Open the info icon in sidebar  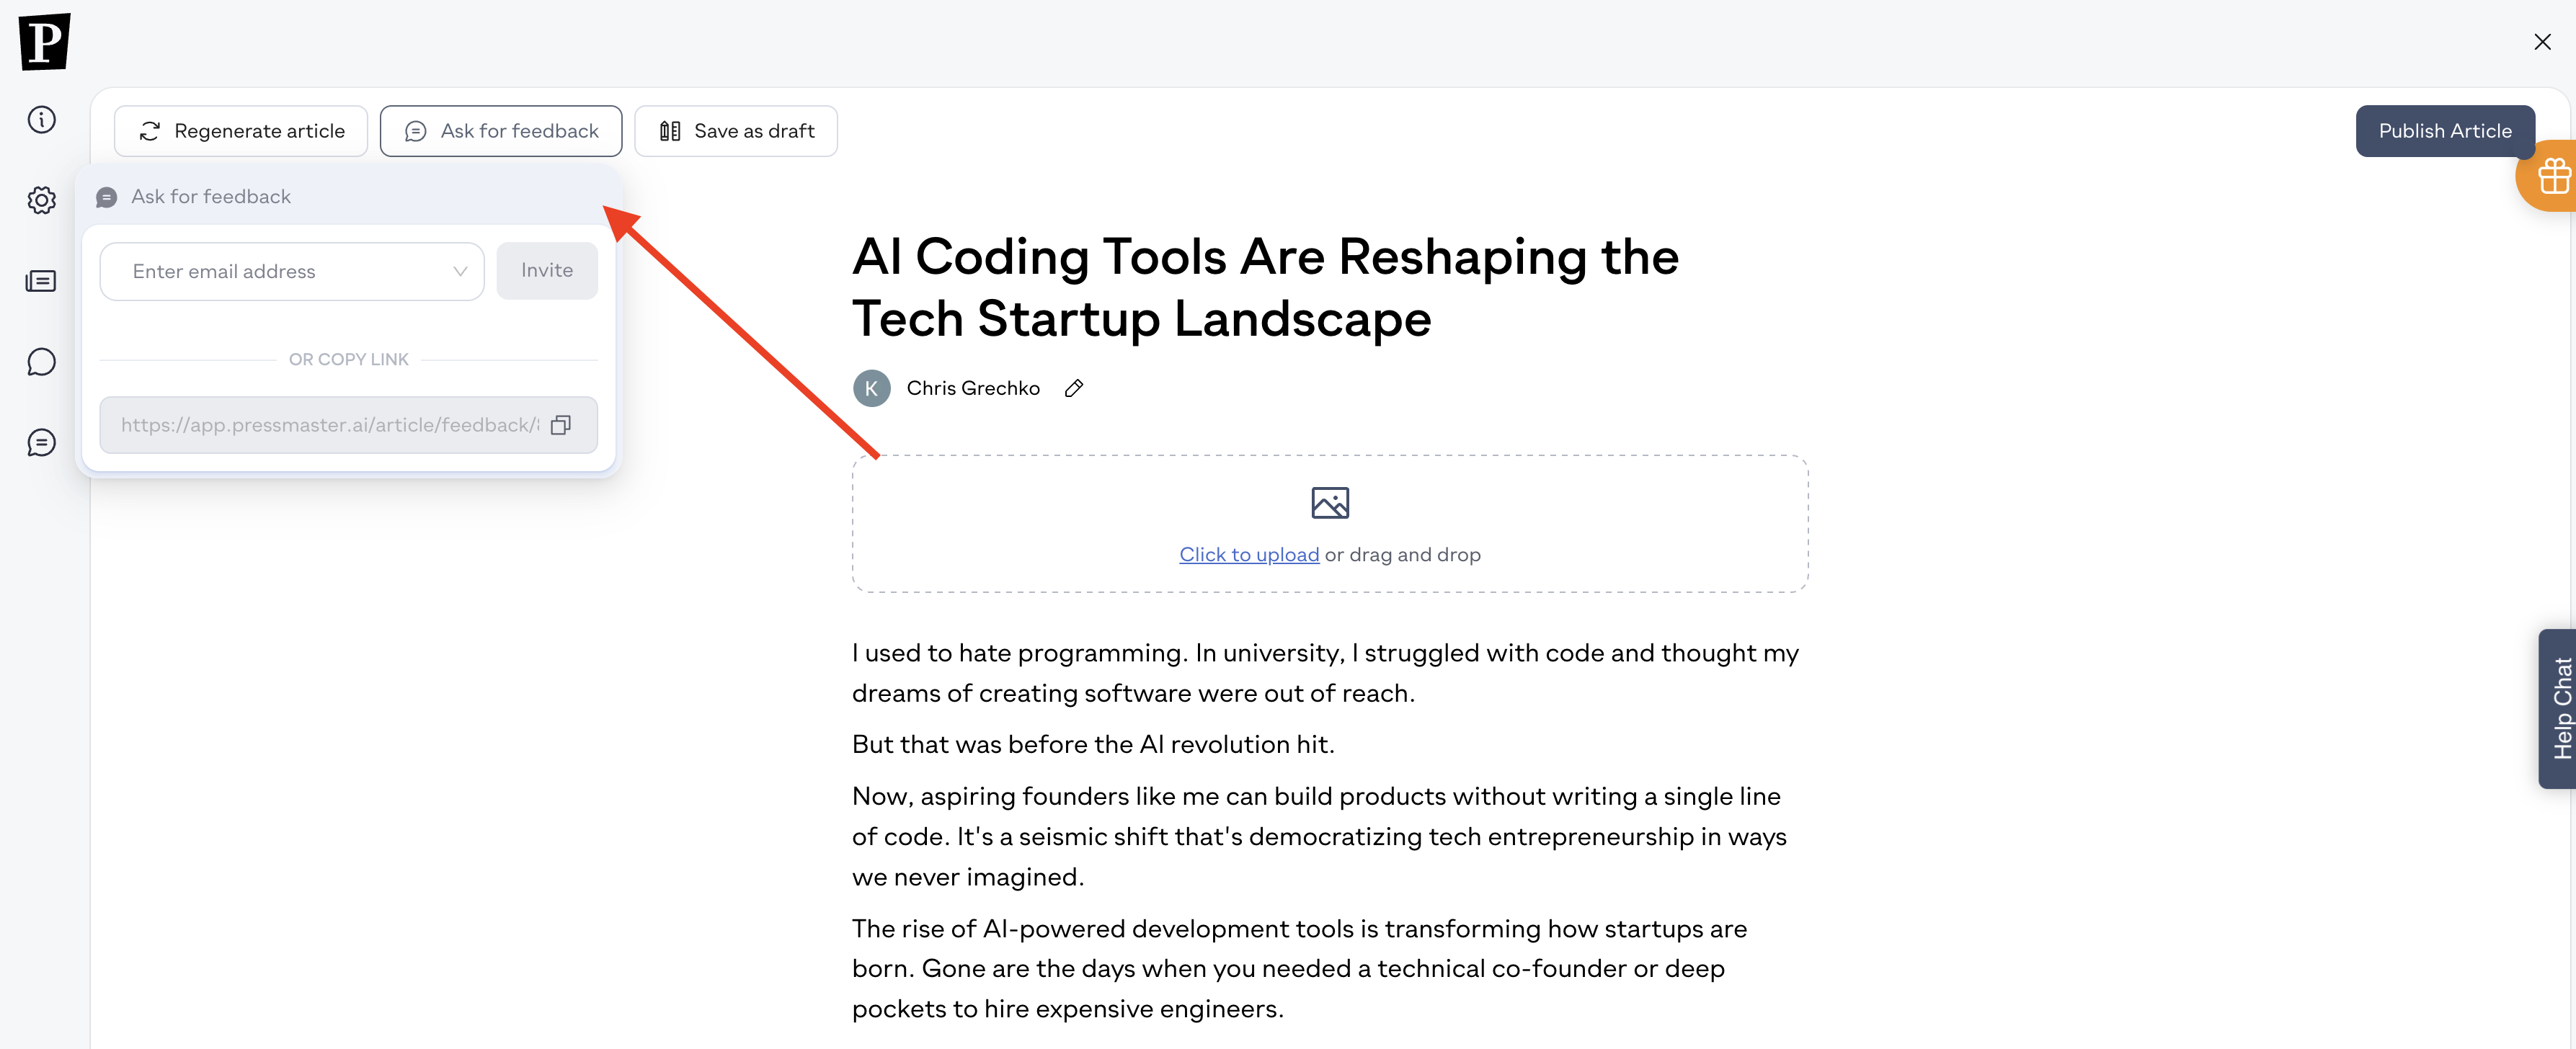click(x=41, y=119)
